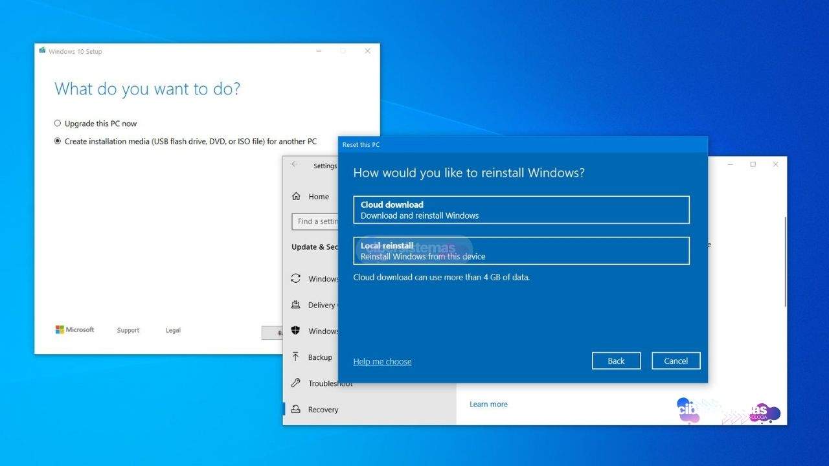The image size is (829, 466).
Task: Open Learn more link in Settings window
Action: tap(488, 404)
